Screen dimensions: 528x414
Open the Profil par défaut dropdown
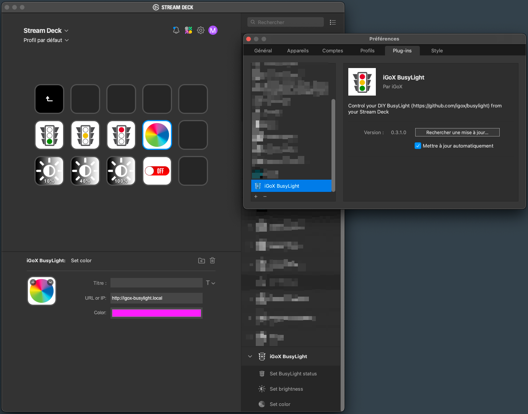(46, 40)
